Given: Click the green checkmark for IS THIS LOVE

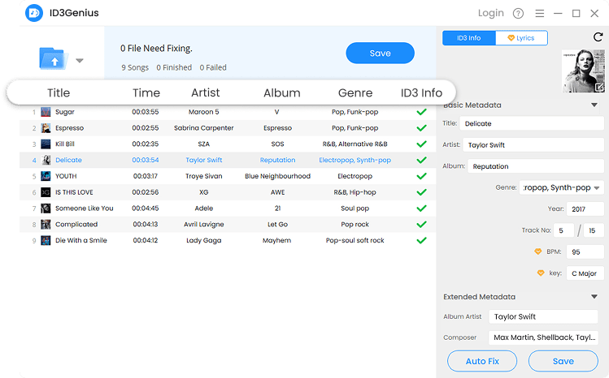Looking at the screenshot, I should 421,192.
